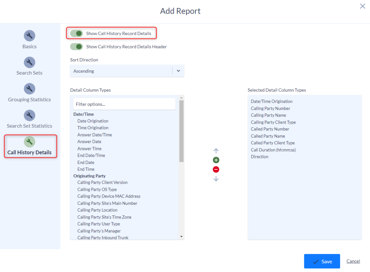370x272 pixels.
Task: Select Direction in selected columns
Action: coord(259,157)
